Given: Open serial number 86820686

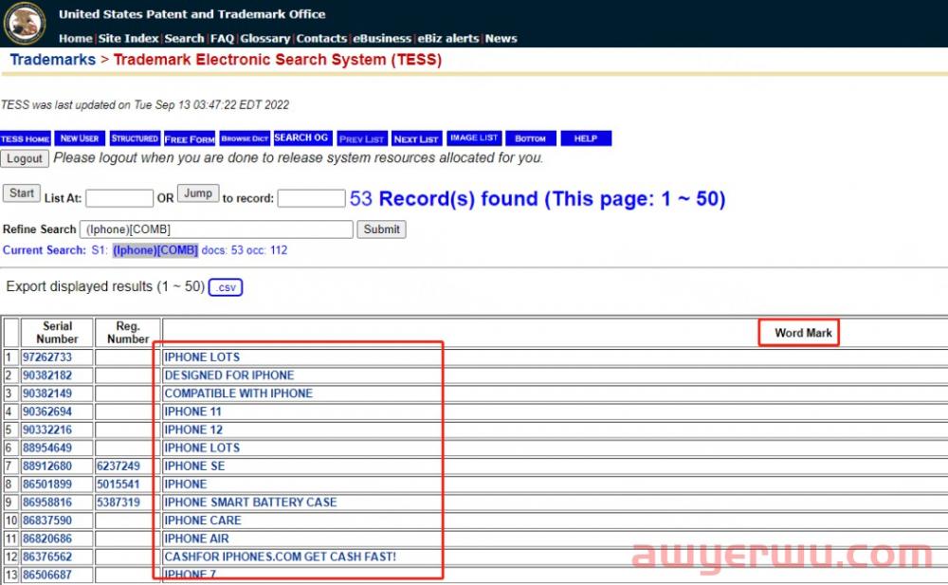Looking at the screenshot, I should [x=47, y=539].
